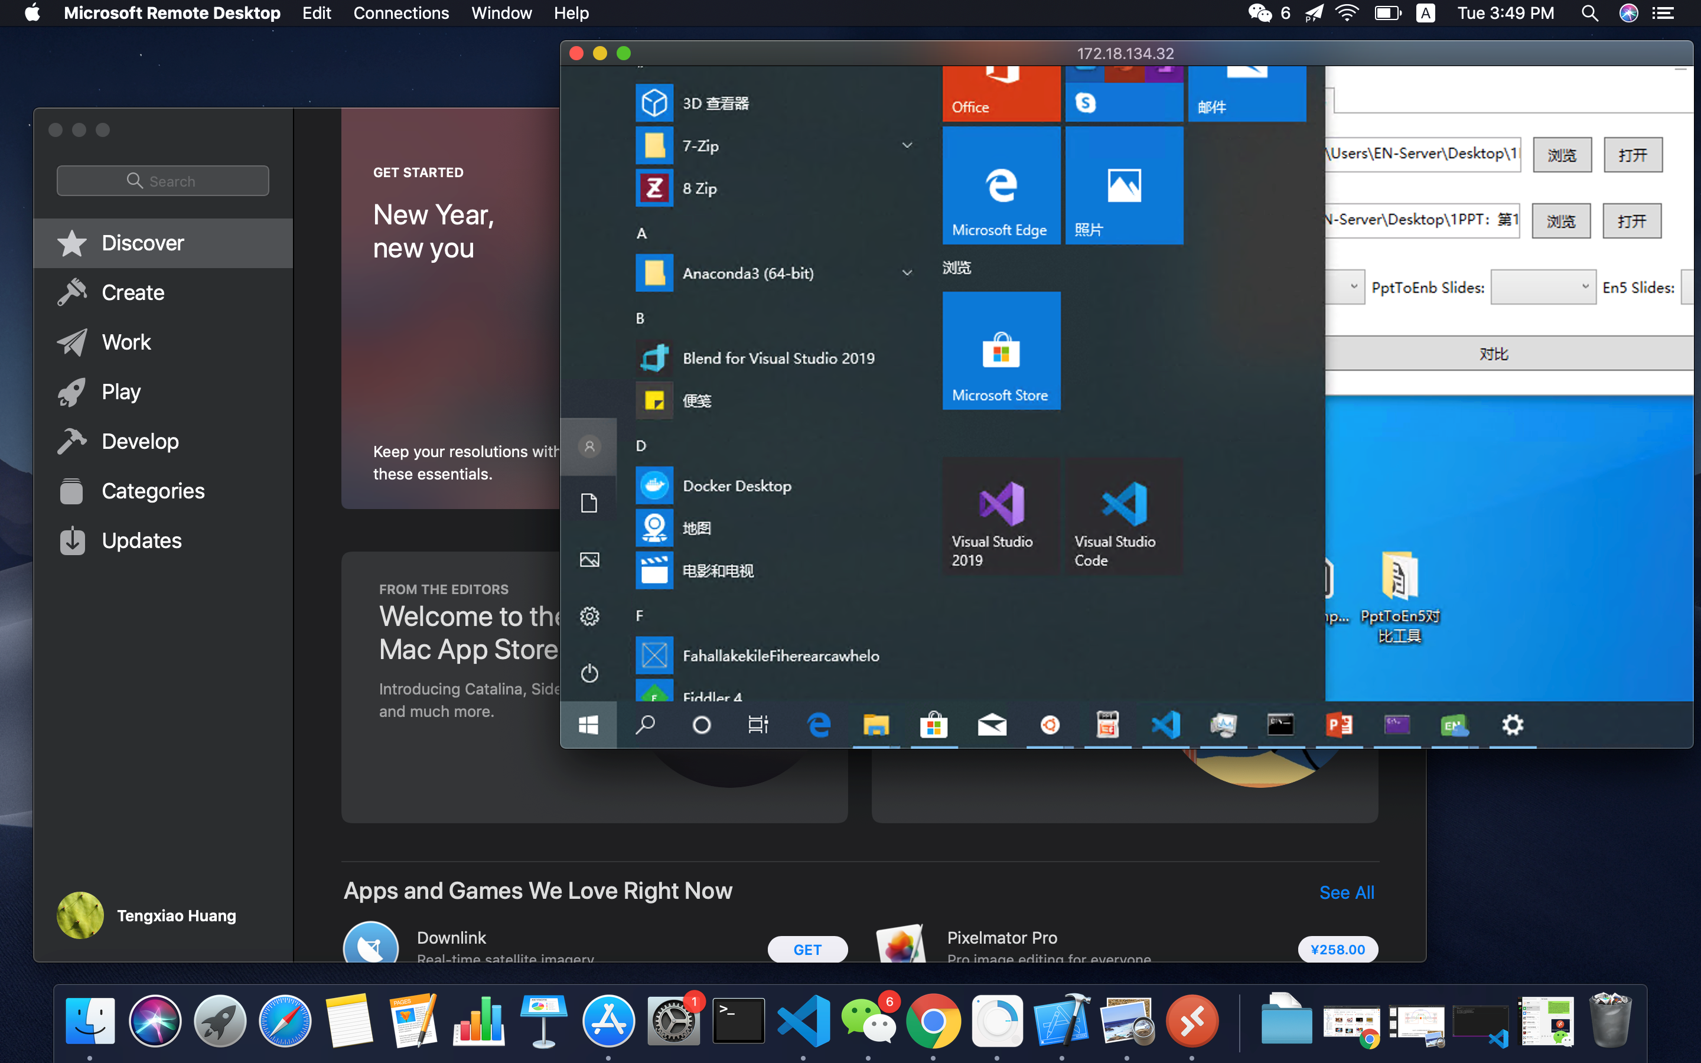Click the Windows Start button
Image resolution: width=1701 pixels, height=1063 pixels.
pyautogui.click(x=588, y=725)
